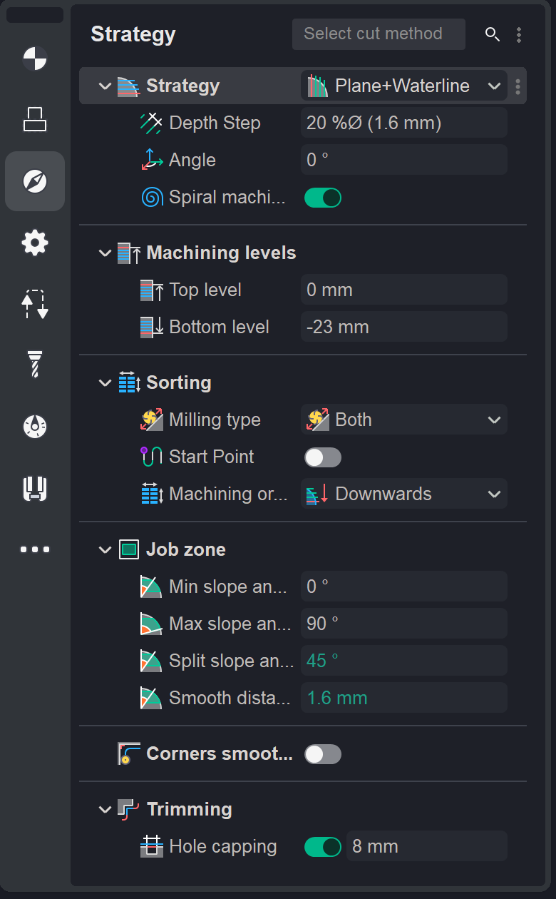Collapse the Machining levels section
The height and width of the screenshot is (899, 556).
point(105,253)
